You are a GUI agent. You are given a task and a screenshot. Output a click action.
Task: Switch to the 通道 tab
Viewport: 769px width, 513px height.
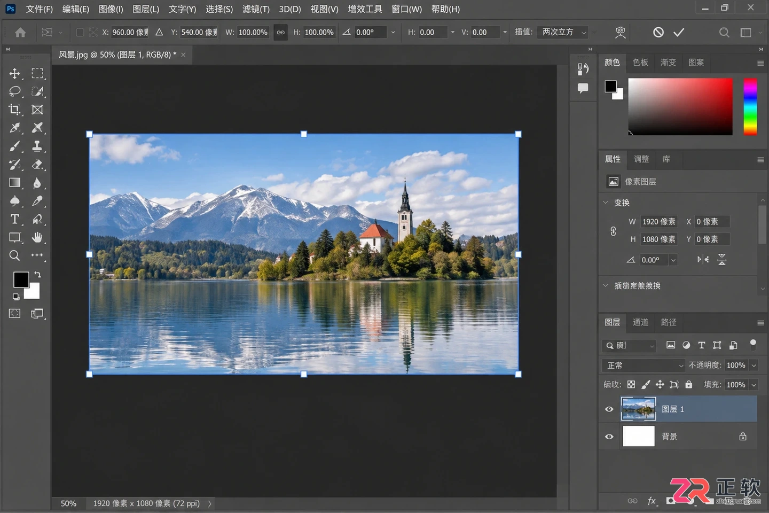(x=640, y=322)
